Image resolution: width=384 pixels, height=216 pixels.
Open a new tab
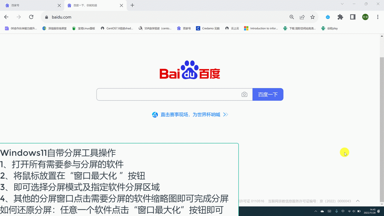pos(132,5)
